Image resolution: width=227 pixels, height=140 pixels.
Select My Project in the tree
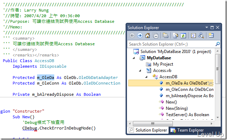click(x=163, y=64)
